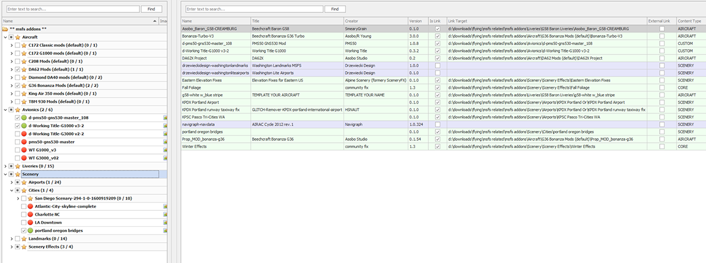Sort the tree by the Name column header
This screenshot has width=706, height=263.
pos(79,21)
